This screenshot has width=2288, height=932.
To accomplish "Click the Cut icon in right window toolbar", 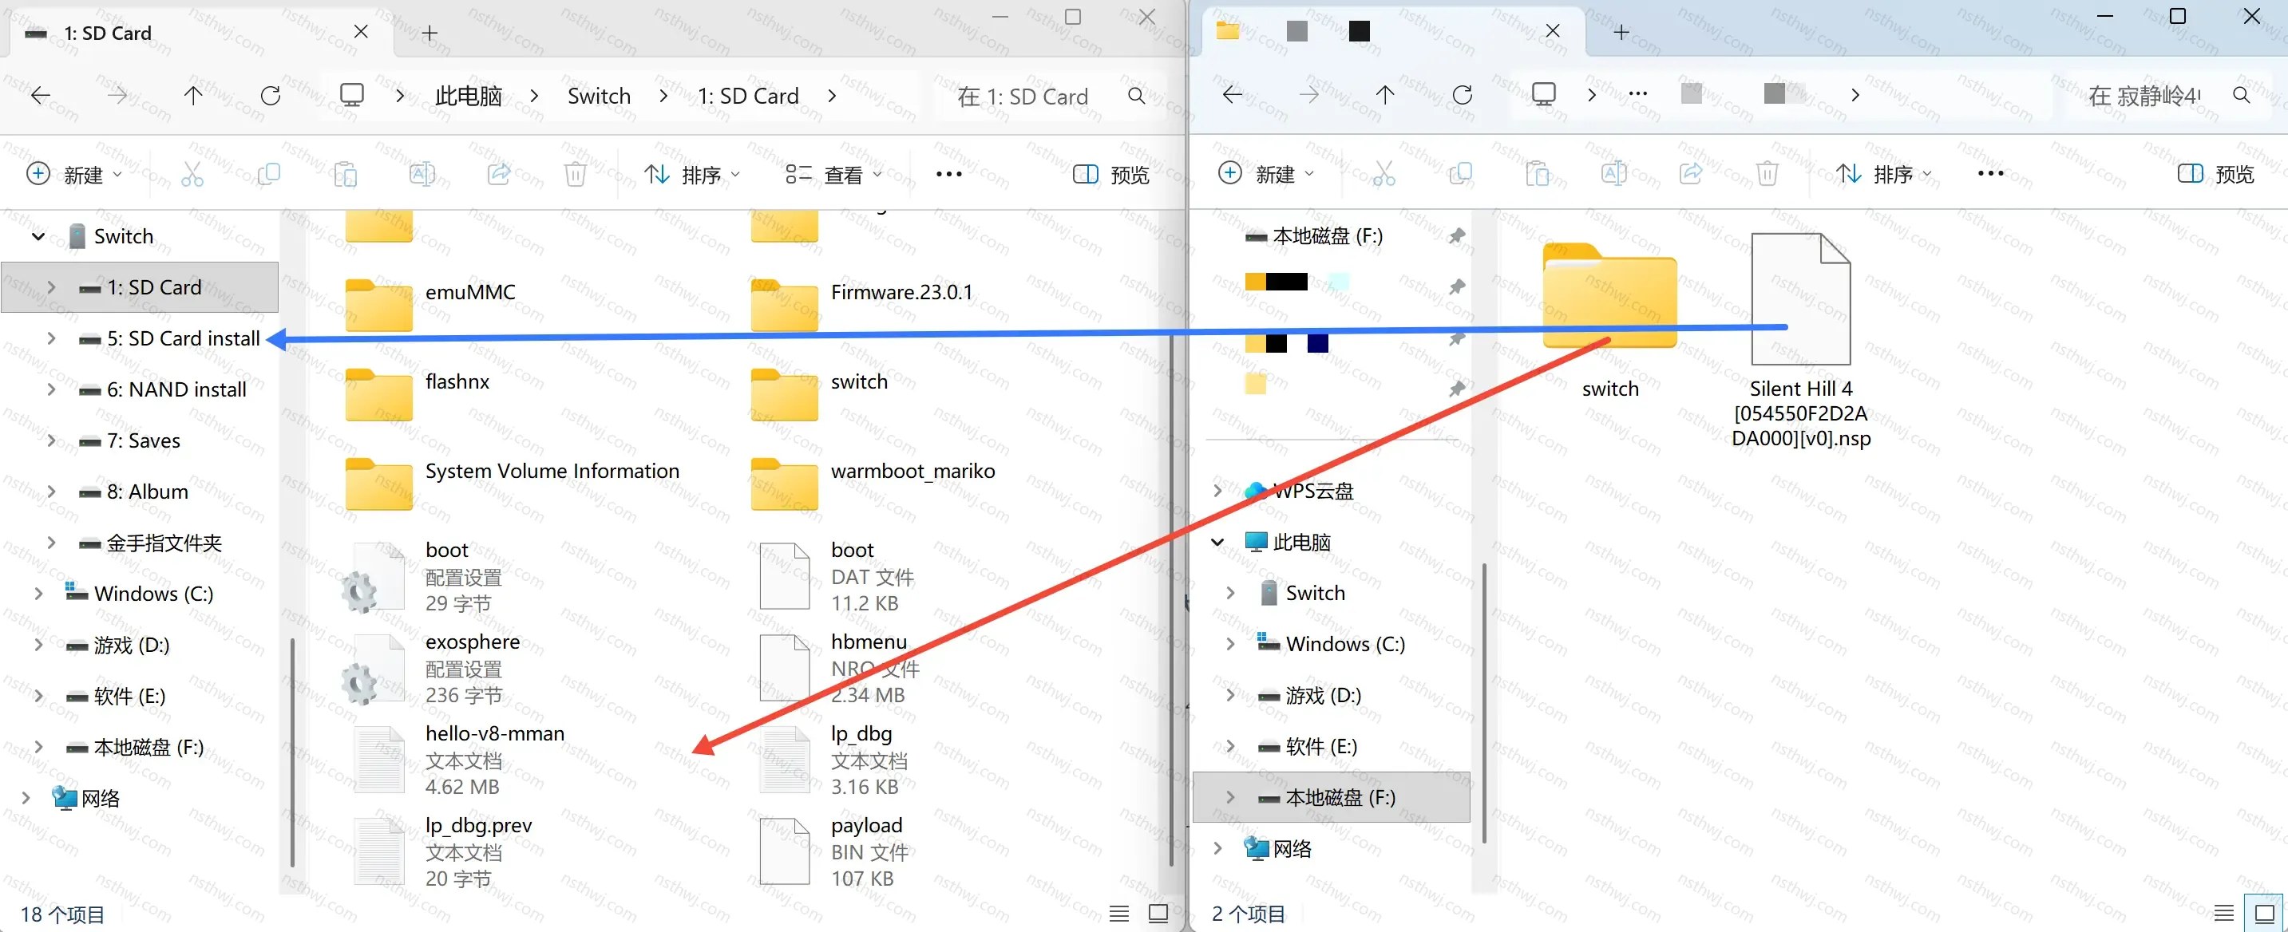I will tap(1383, 174).
